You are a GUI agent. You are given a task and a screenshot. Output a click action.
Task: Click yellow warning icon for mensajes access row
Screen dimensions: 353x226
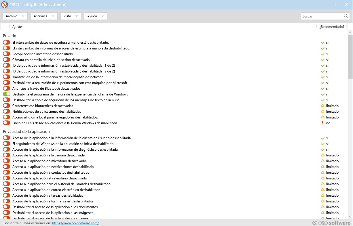(323, 201)
